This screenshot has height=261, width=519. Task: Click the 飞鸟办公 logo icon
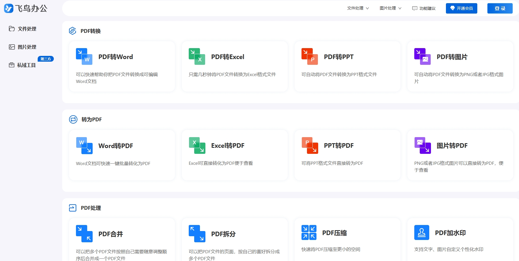(9, 8)
